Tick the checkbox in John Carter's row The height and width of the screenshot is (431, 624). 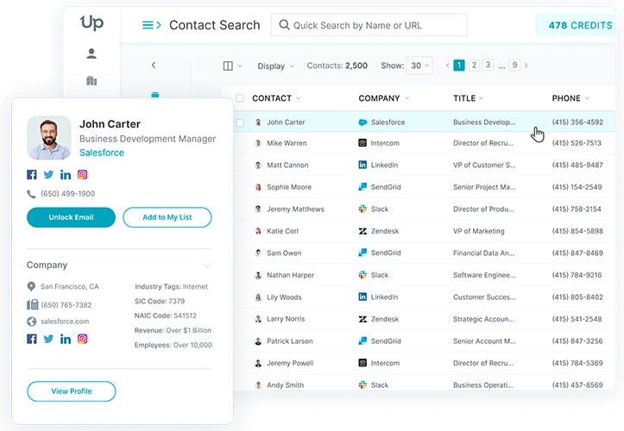point(240,122)
